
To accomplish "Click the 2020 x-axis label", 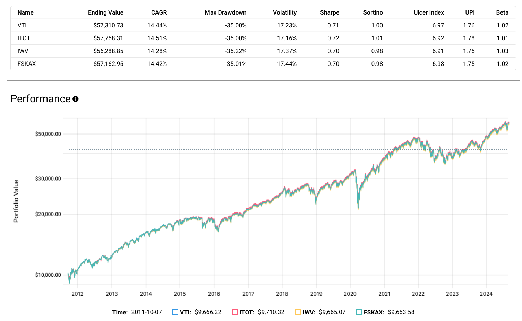I will [x=350, y=294].
